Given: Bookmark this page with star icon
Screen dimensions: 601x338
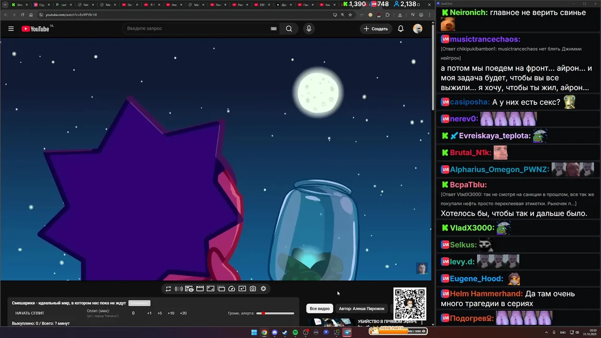Looking at the screenshot, I should pos(350,15).
